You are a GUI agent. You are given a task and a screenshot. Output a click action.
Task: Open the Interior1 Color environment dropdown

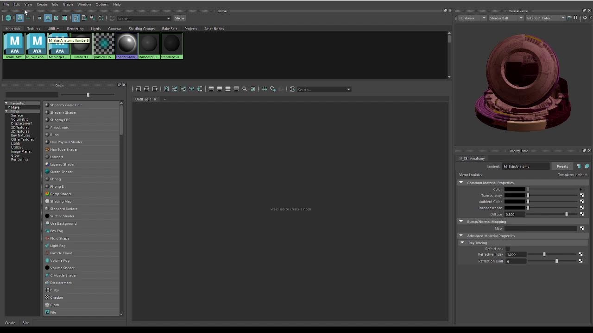[x=545, y=18]
